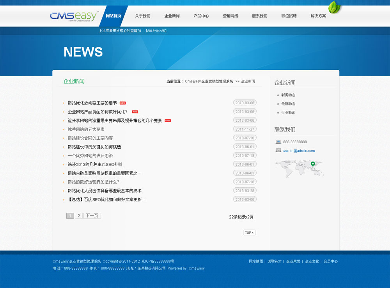Click the CMSeasy logo

coord(73,16)
